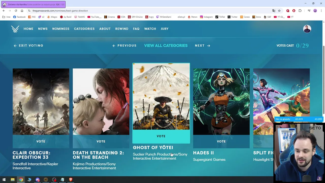Bookmark this page with star icon
The width and height of the screenshot is (325, 183).
279,11
